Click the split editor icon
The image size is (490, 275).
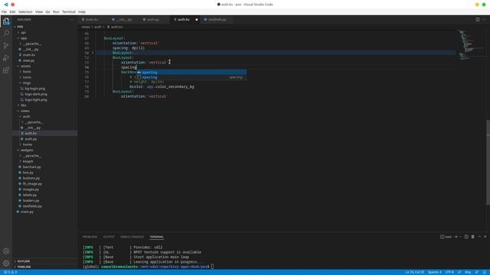[478, 19]
